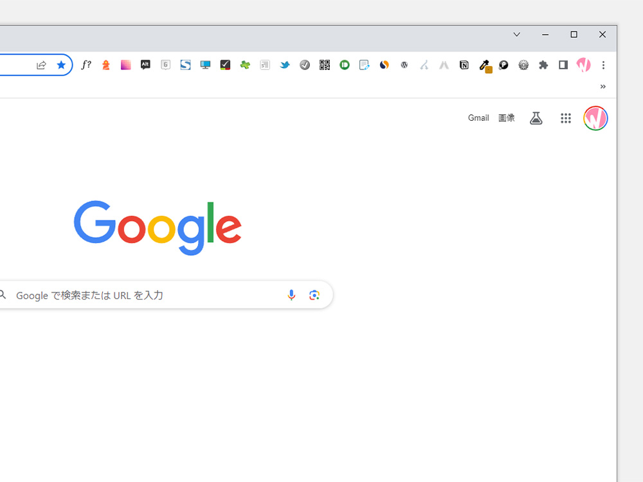
Task: Open the Notion extension icon
Action: pos(464,65)
